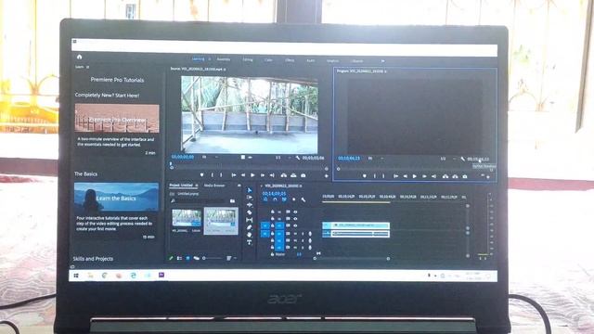Step back one frame in Source monitor

point(243,175)
